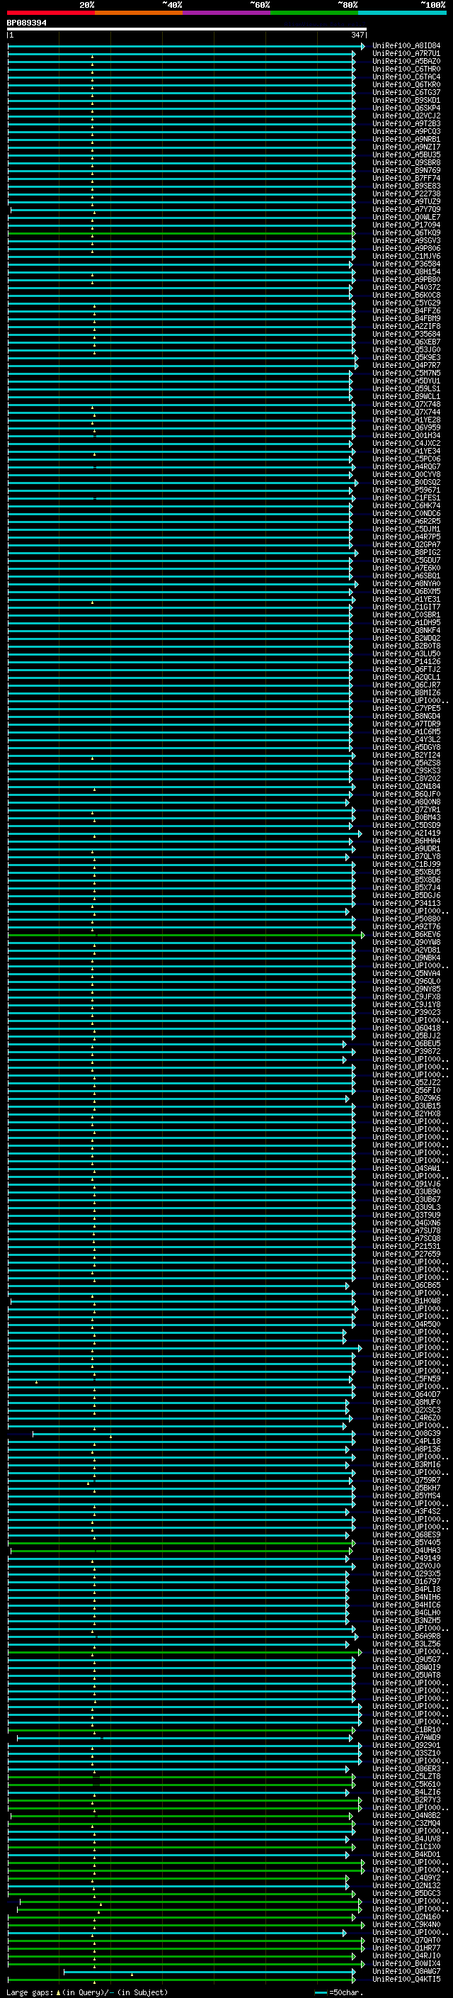Open hit UniRef100_Q2N132
Screen dimensions: 453x1998
(x=406, y=1885)
